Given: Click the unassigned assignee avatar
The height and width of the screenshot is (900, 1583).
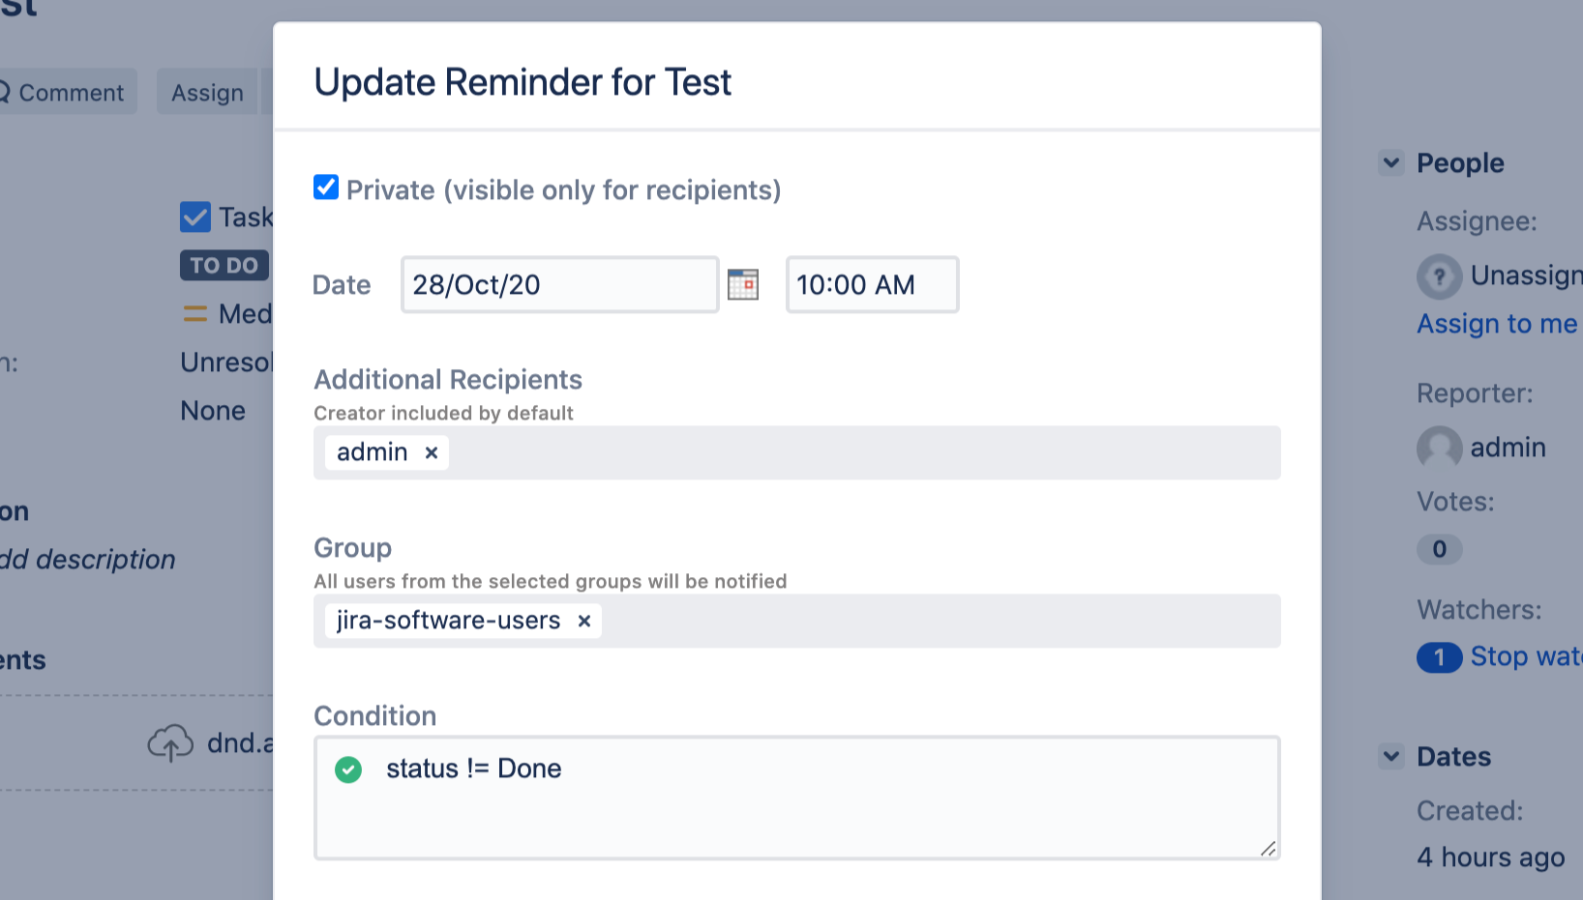Looking at the screenshot, I should (1439, 276).
